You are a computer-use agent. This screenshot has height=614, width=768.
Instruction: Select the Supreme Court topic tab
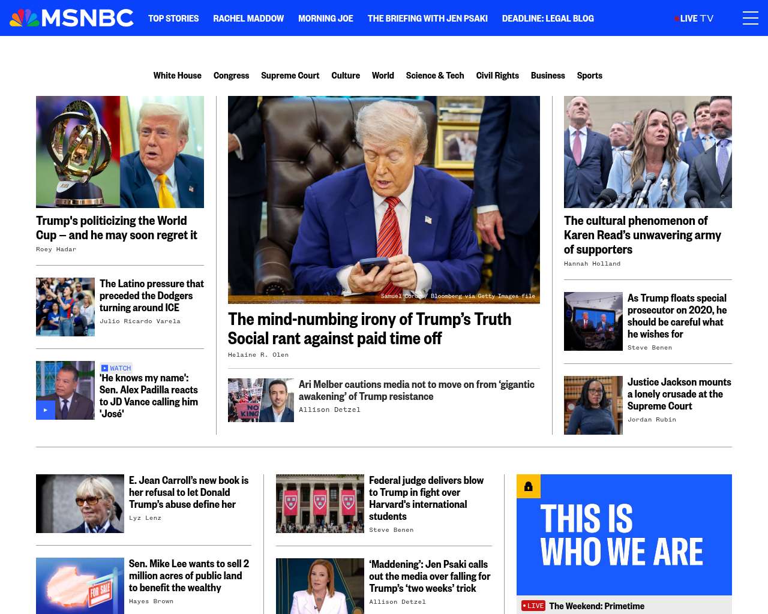tap(290, 76)
